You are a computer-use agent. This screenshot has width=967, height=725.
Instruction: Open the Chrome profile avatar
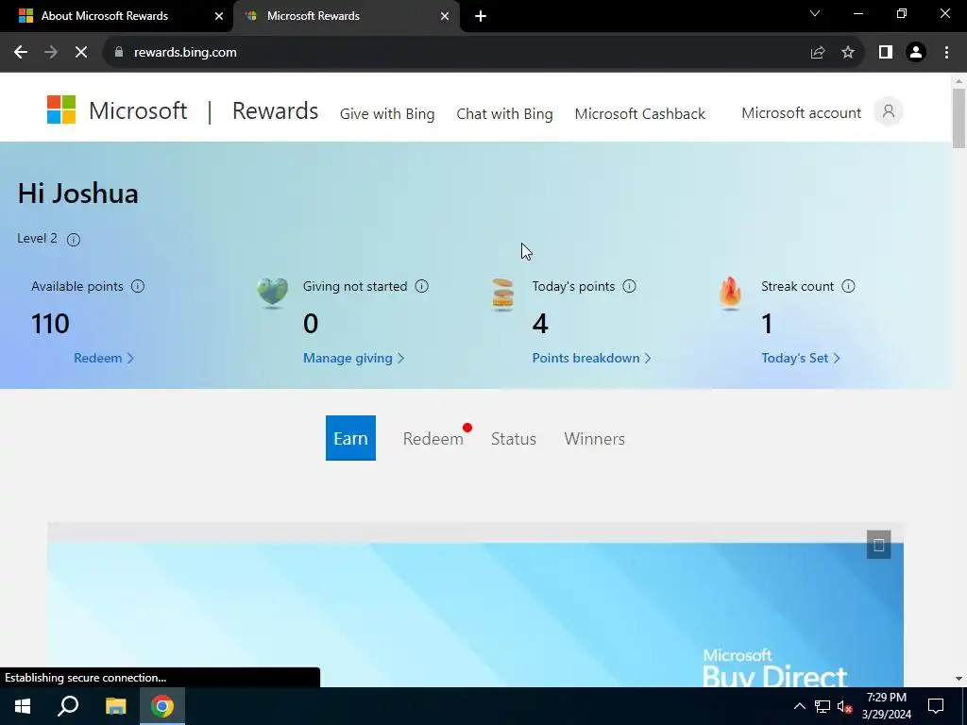pyautogui.click(x=916, y=53)
